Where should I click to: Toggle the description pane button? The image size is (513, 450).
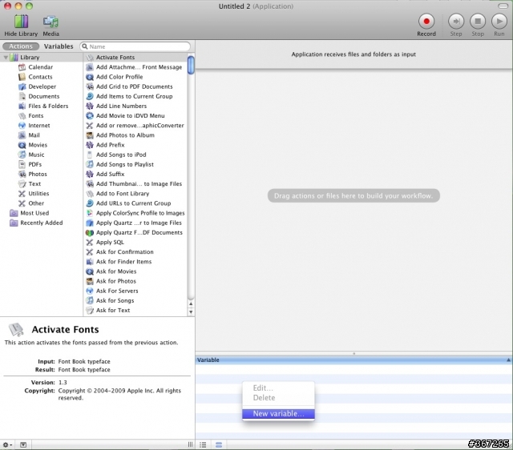coord(23,444)
